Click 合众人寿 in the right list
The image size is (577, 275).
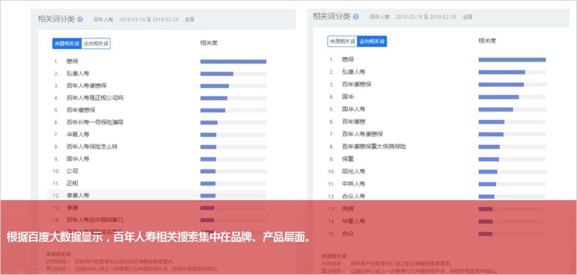click(x=353, y=196)
